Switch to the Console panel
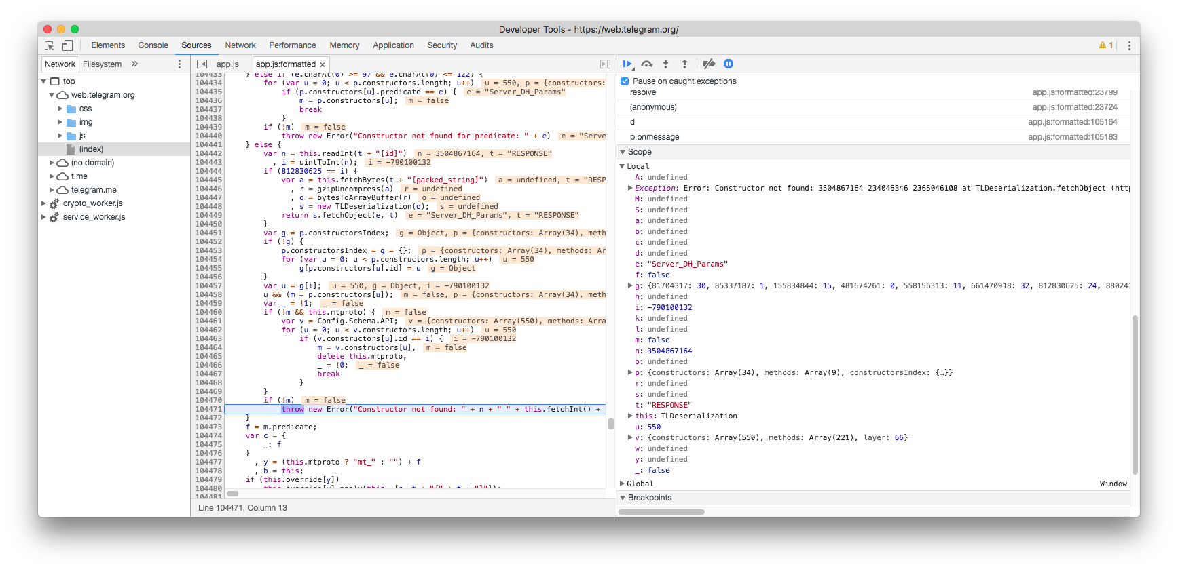 pos(153,45)
